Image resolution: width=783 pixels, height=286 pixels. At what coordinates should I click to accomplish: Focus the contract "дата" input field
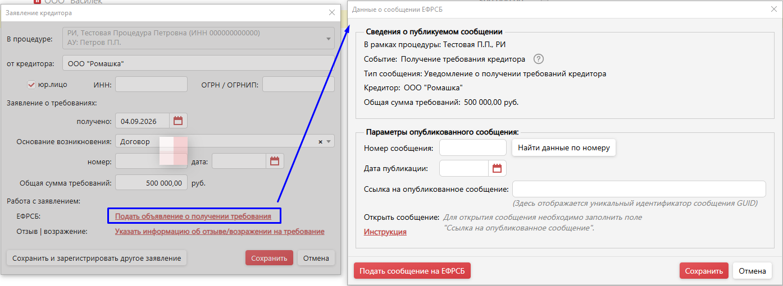coord(239,162)
